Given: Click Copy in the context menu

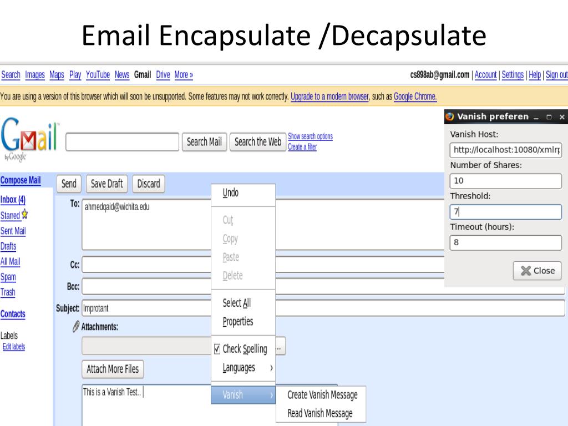Looking at the screenshot, I should [x=244, y=239].
